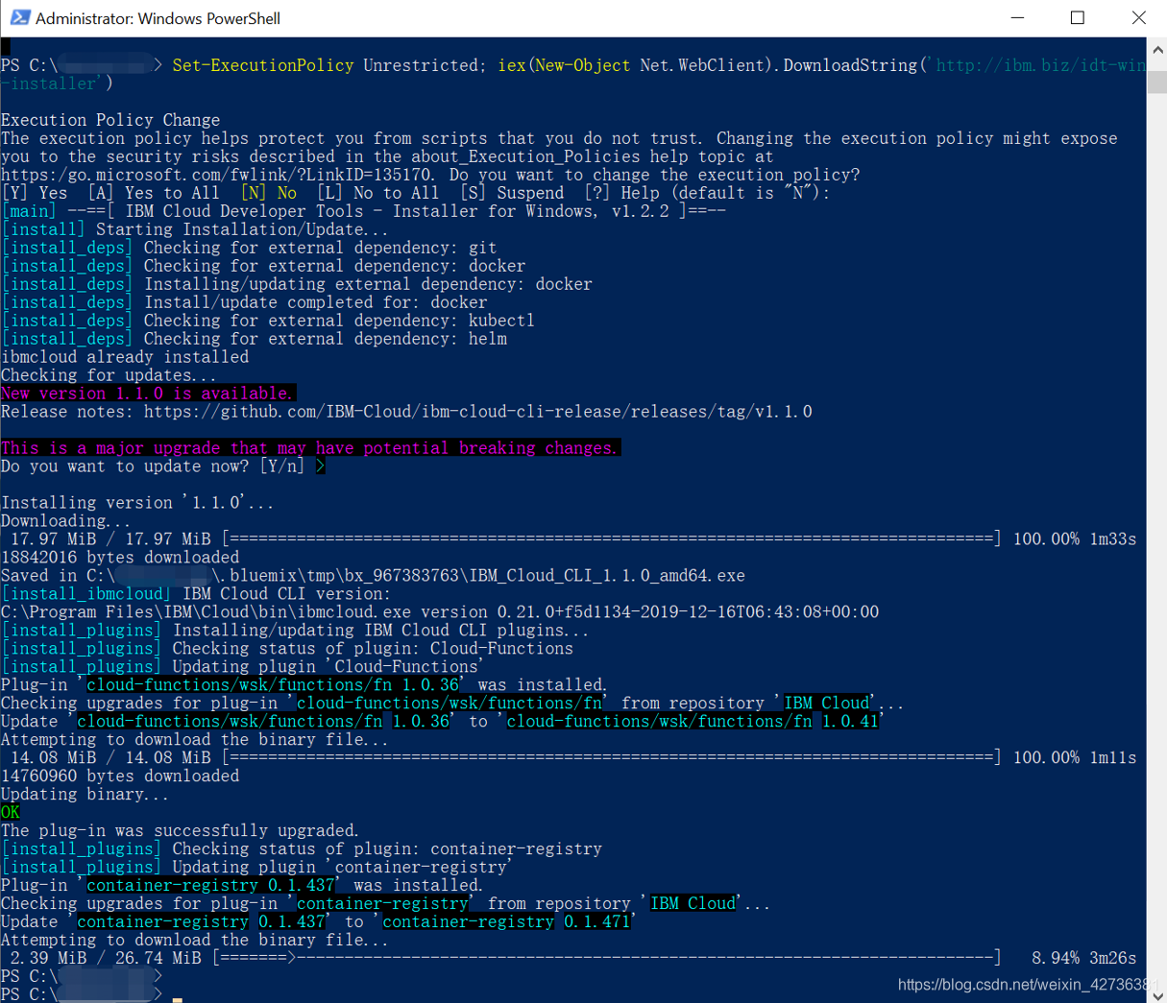Click the ibmcloud.exe version line
This screenshot has height=1003, width=1167.
point(440,612)
